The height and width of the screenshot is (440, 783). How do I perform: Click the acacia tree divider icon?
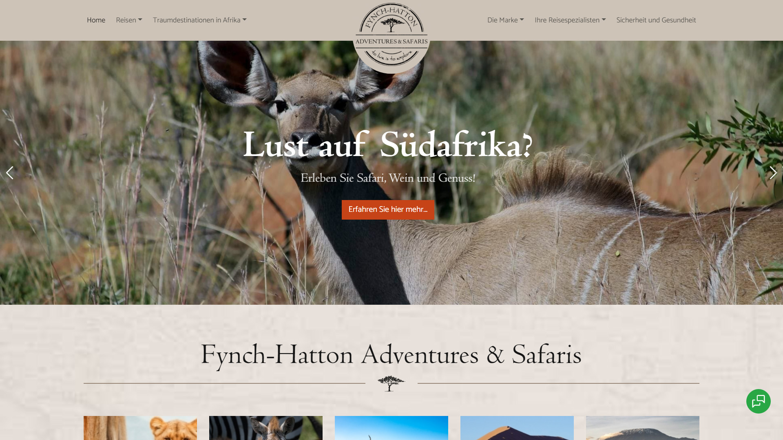coord(391,383)
